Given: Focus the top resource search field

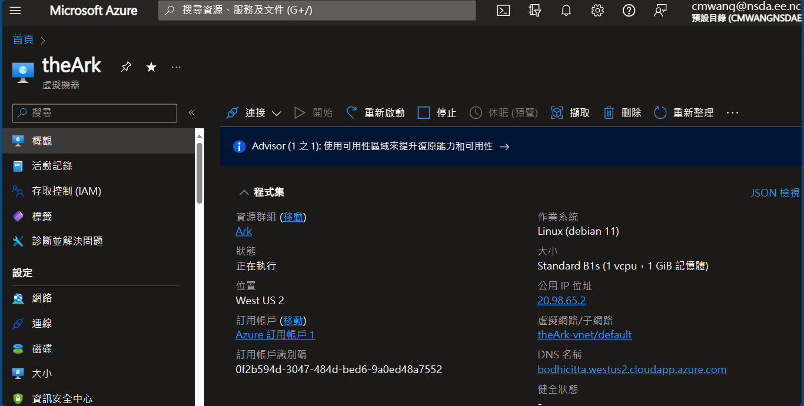Looking at the screenshot, I should 317,11.
